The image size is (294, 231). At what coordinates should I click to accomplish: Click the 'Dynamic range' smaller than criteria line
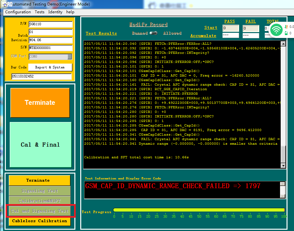[x=181, y=144]
